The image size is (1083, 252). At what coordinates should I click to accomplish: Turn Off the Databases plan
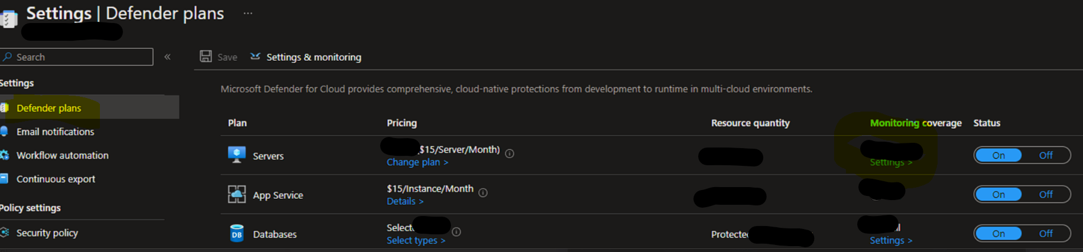[1046, 234]
